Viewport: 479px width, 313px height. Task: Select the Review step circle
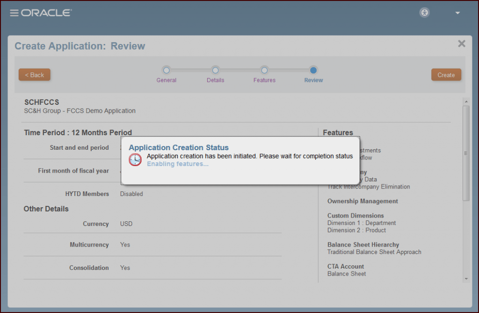coord(313,70)
